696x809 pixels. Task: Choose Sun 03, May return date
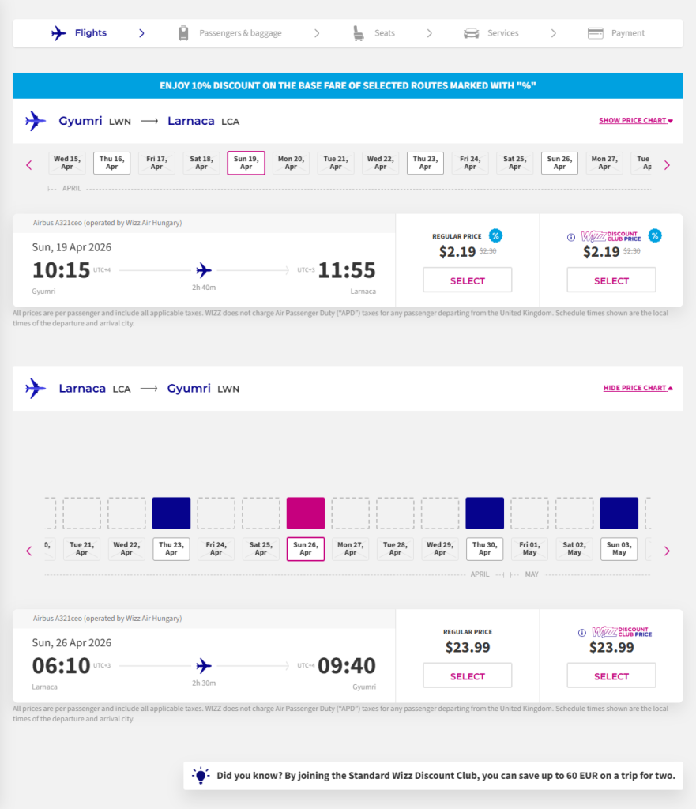click(x=619, y=549)
